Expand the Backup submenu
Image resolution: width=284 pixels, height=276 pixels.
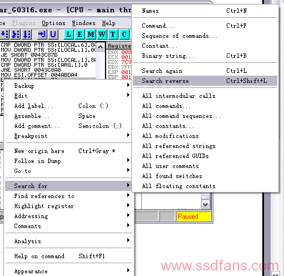(x=68, y=86)
